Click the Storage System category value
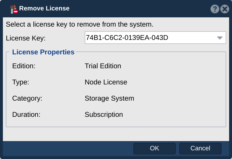The height and width of the screenshot is (159, 232). pos(109,98)
